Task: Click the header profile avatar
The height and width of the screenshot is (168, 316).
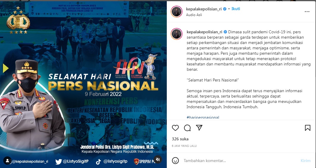Action: 177,12
